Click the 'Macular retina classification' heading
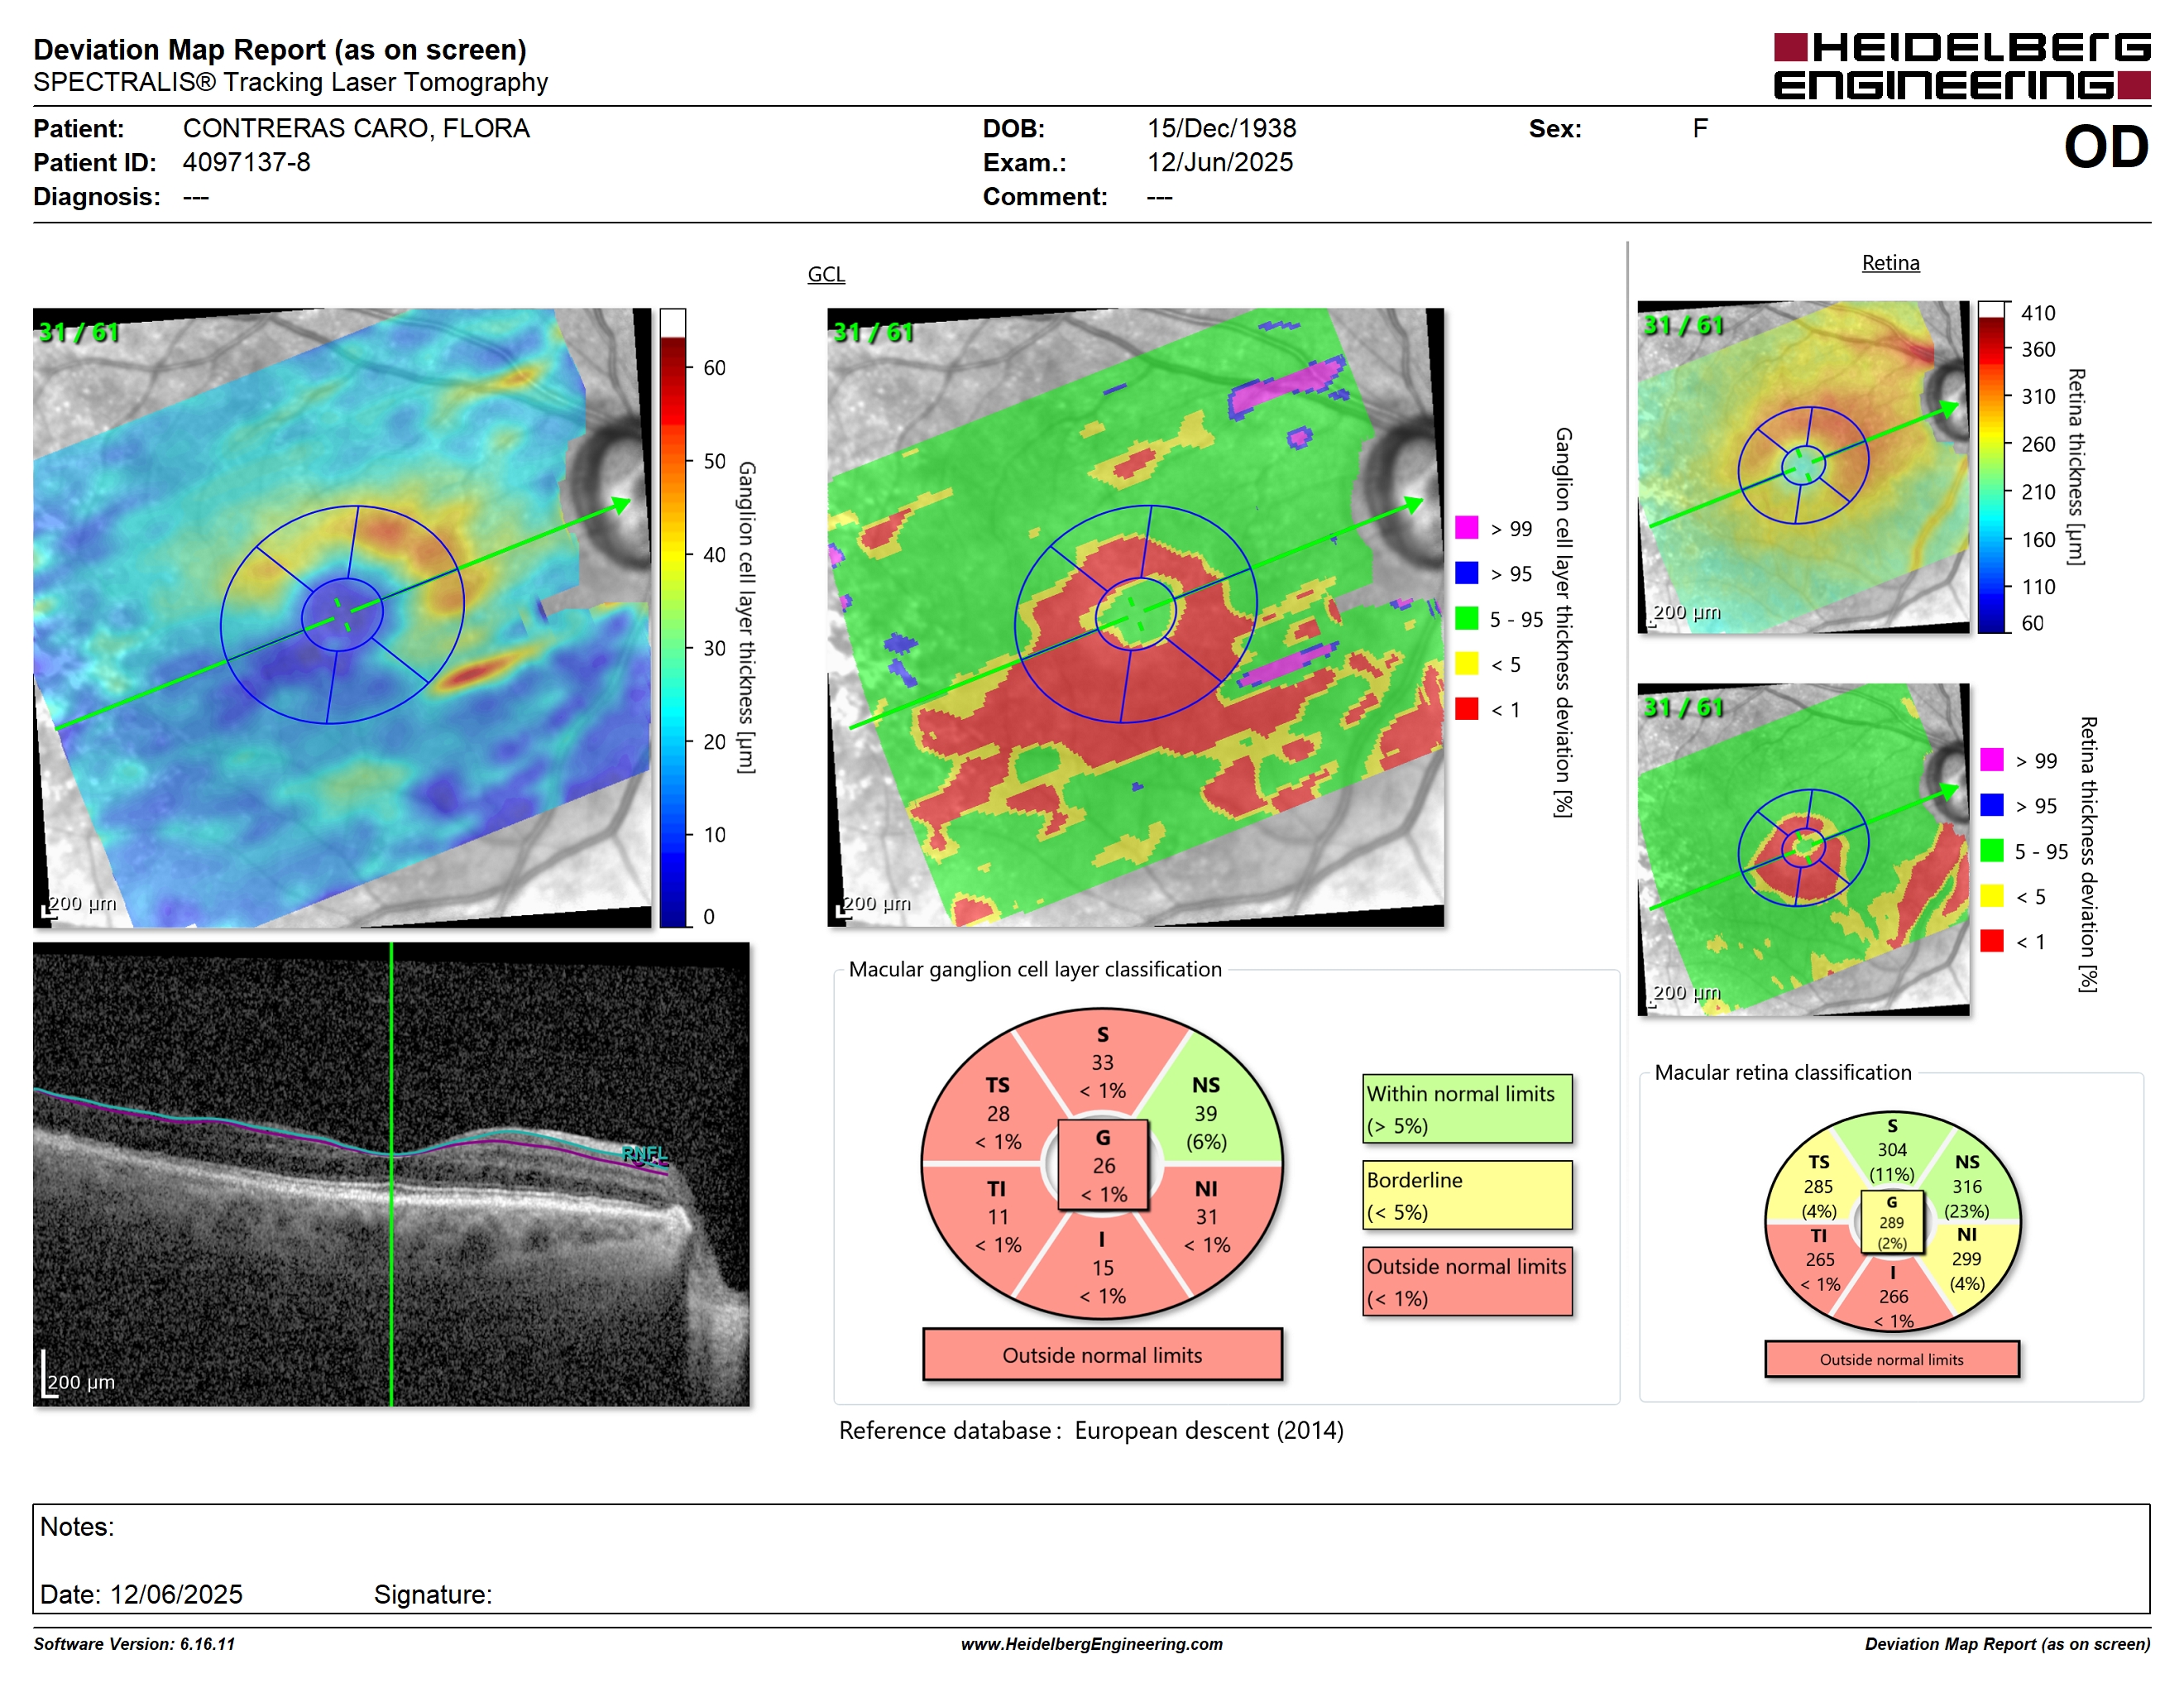Image resolution: width=2184 pixels, height=1688 pixels. pyautogui.click(x=1782, y=1072)
